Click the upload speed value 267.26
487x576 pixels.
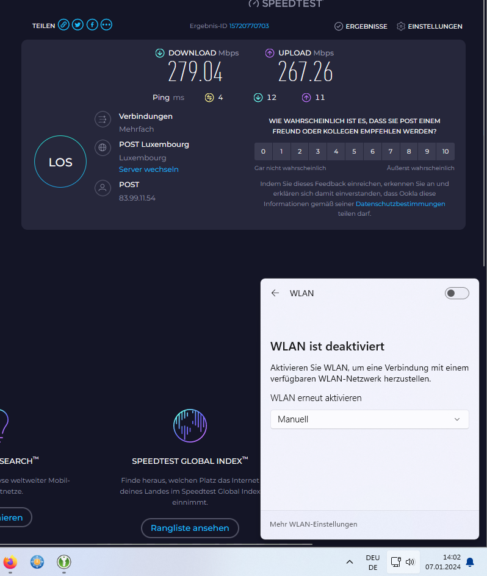pyautogui.click(x=305, y=72)
